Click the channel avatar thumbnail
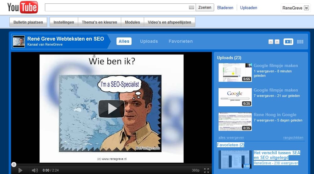This screenshot has height=174, width=314. [x=19, y=42]
